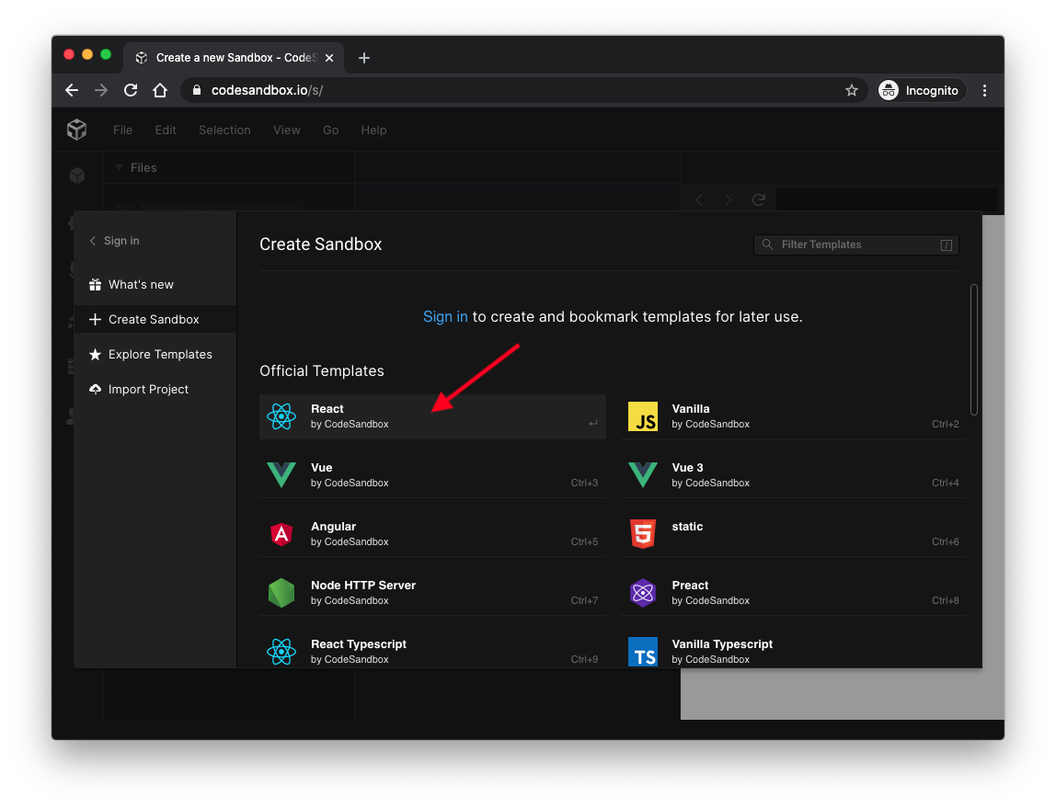The height and width of the screenshot is (808, 1056).
Task: Choose the React Typescript template icon
Action: [281, 651]
